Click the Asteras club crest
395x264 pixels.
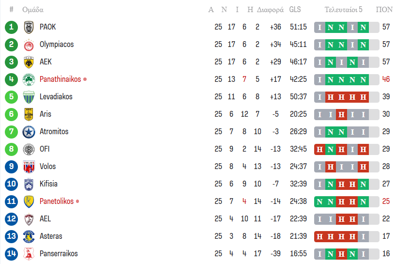click(29, 236)
